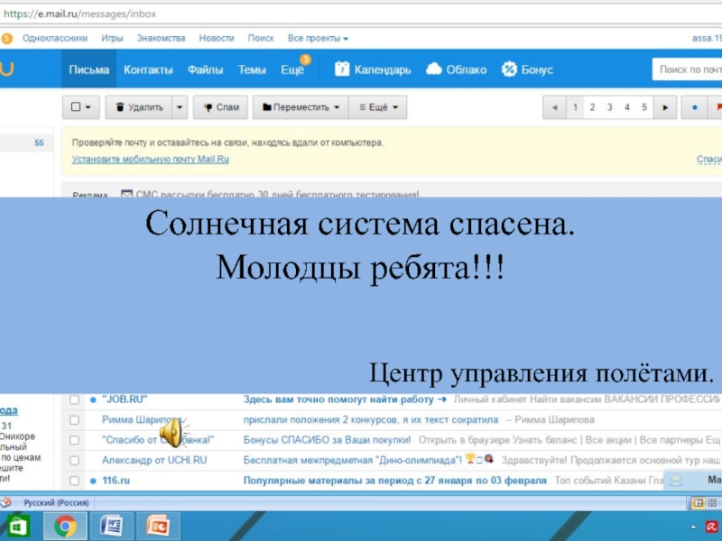Select the Римма Шарипова email checkbox
The image size is (722, 541).
(76, 419)
